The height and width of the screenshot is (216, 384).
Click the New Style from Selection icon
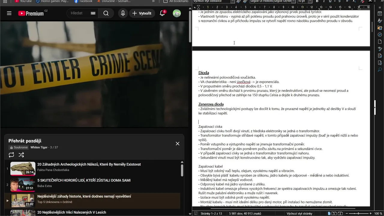click(245, 1)
